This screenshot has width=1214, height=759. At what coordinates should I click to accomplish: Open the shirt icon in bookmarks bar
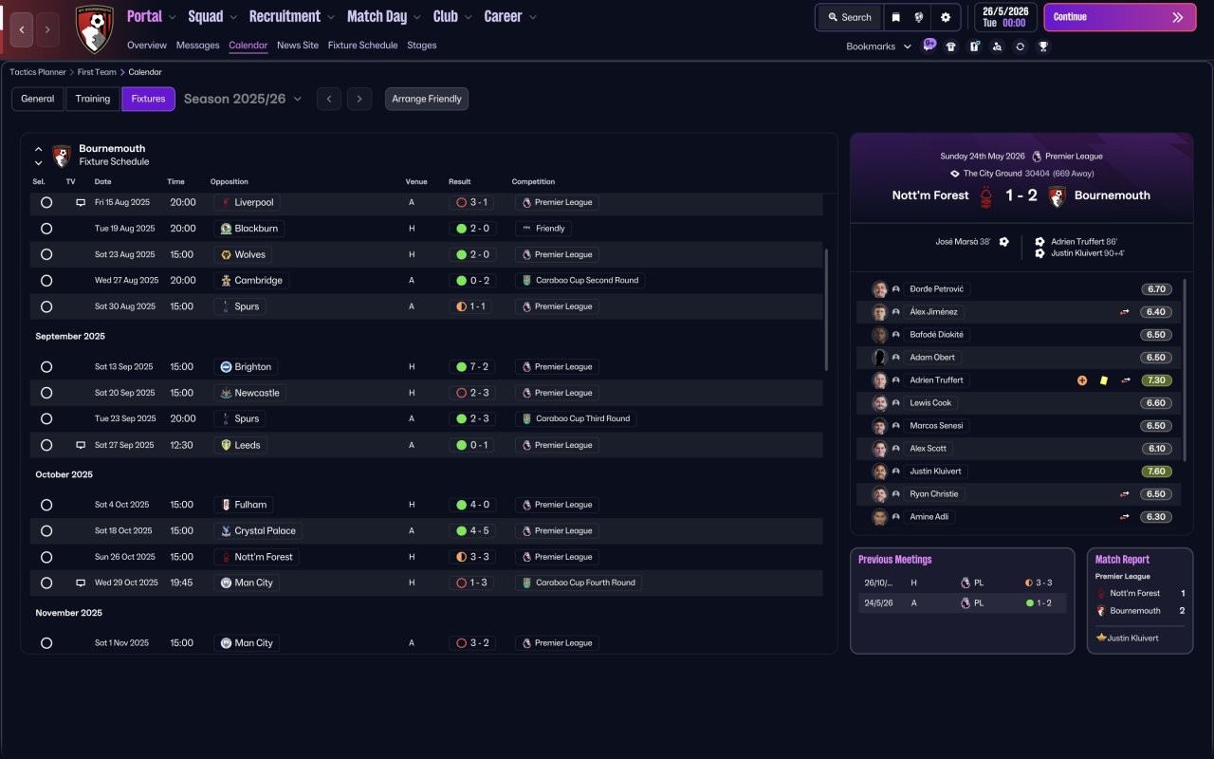coord(951,46)
